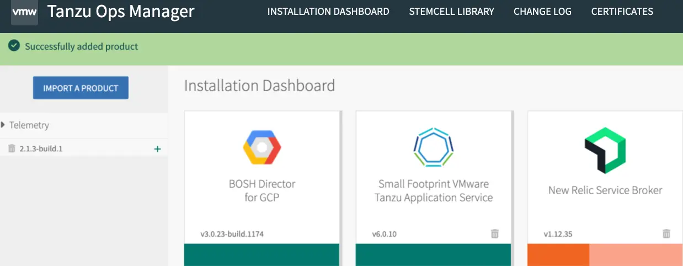683x266 pixels.
Task: Click the BOSH Director GCP hexagon logo
Action: tap(262, 148)
